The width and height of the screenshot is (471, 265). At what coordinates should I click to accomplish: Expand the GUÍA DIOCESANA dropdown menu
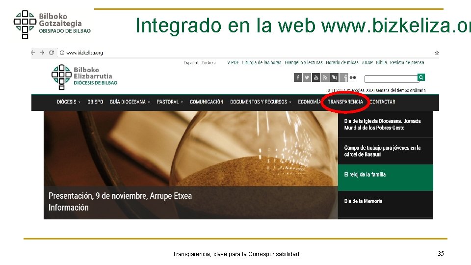point(130,102)
